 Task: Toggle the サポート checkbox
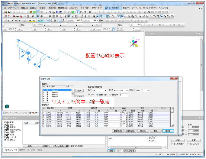pyautogui.click(x=5, y=137)
